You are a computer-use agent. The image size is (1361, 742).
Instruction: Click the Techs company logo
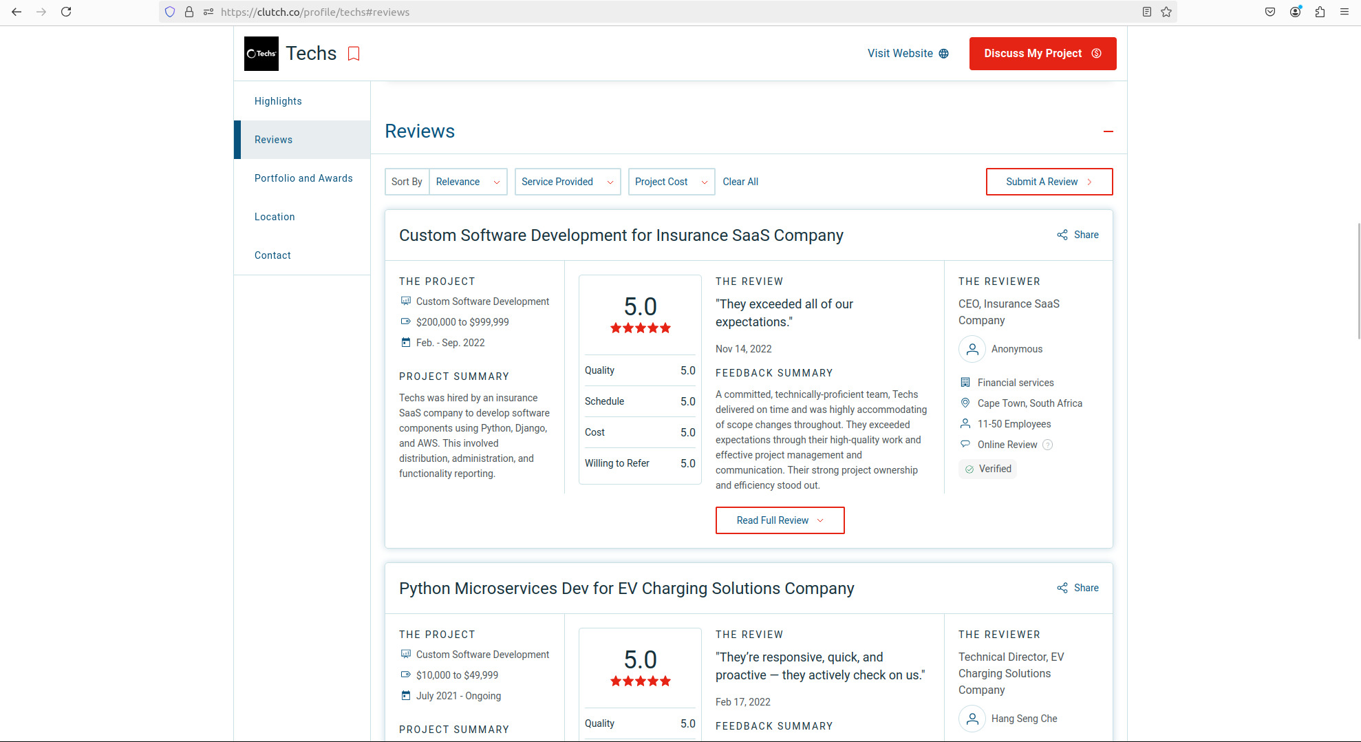(261, 54)
